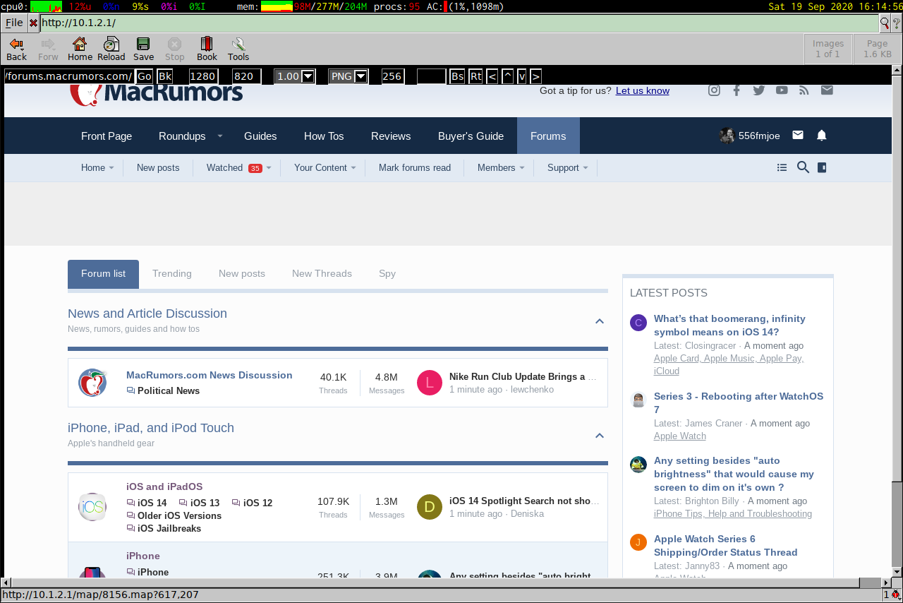Open the Home page toolbar icon
Viewport: 903px width, 603px height.
pyautogui.click(x=80, y=49)
